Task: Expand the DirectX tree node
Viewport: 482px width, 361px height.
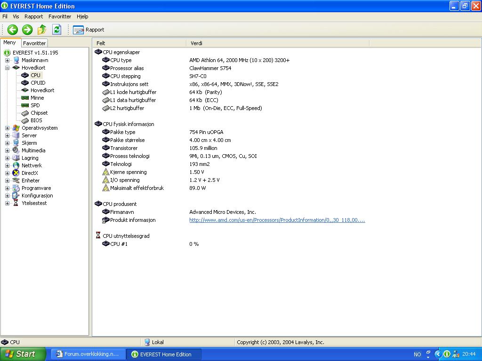Action: coord(7,173)
